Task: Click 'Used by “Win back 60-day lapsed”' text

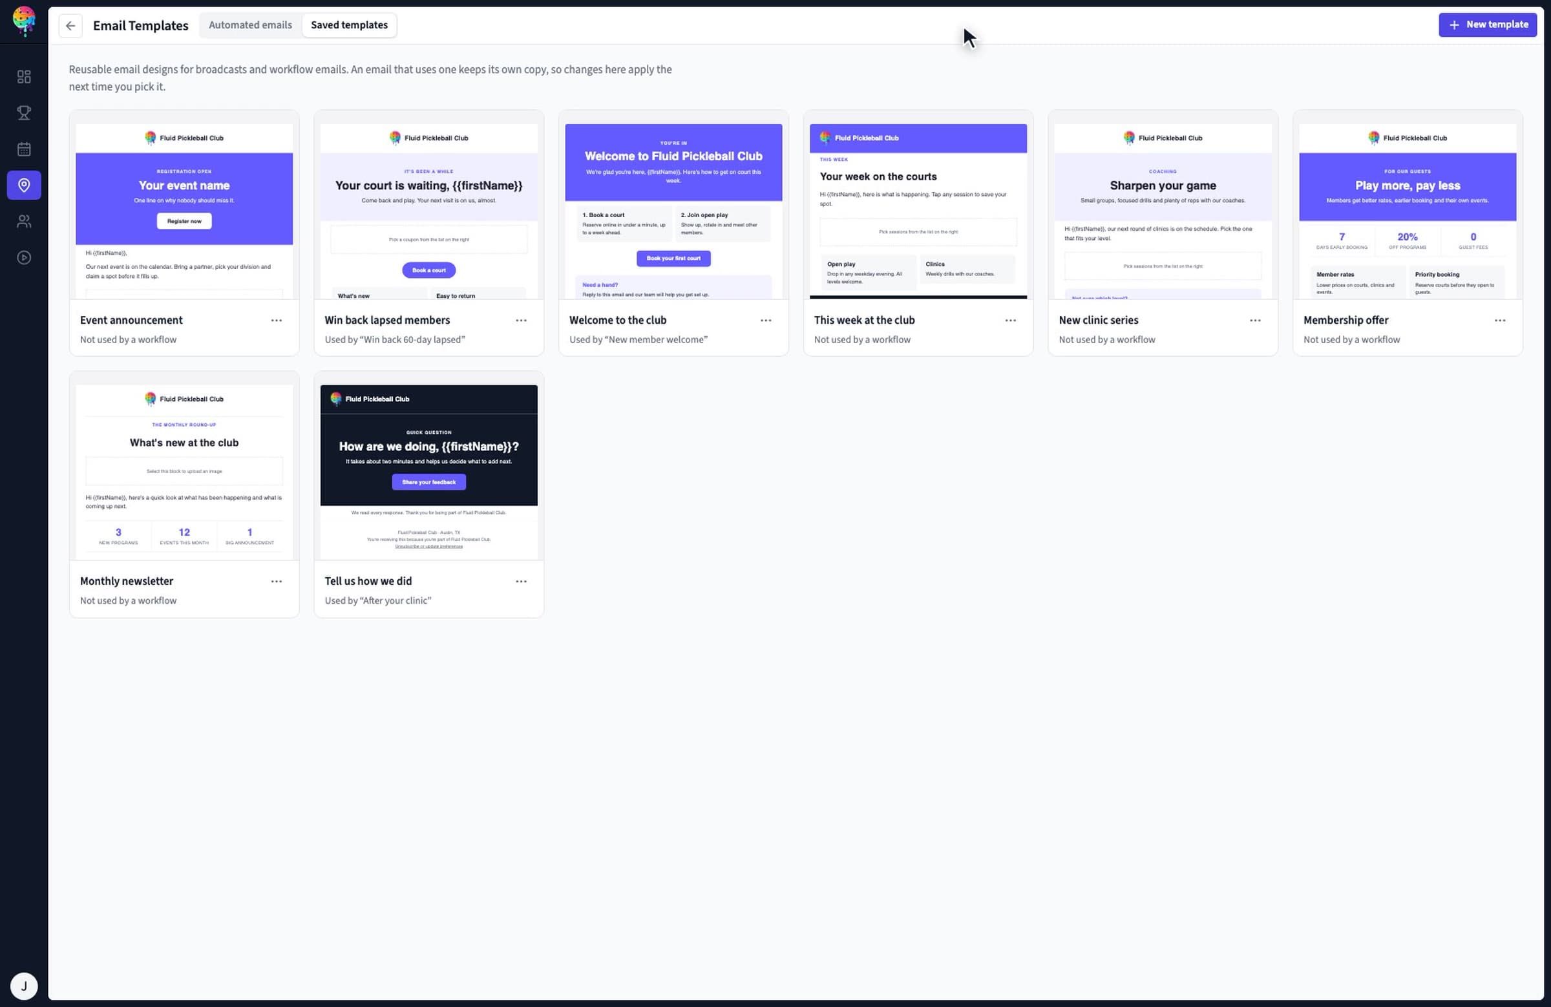Action: coord(395,339)
